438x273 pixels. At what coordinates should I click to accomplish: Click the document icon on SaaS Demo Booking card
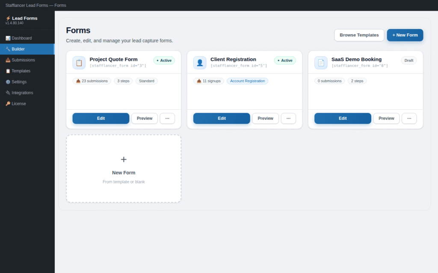click(x=321, y=63)
